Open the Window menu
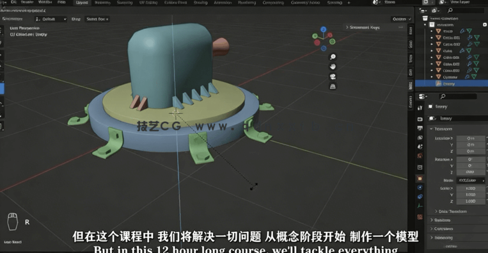The height and width of the screenshot is (253, 488). coord(45,2)
